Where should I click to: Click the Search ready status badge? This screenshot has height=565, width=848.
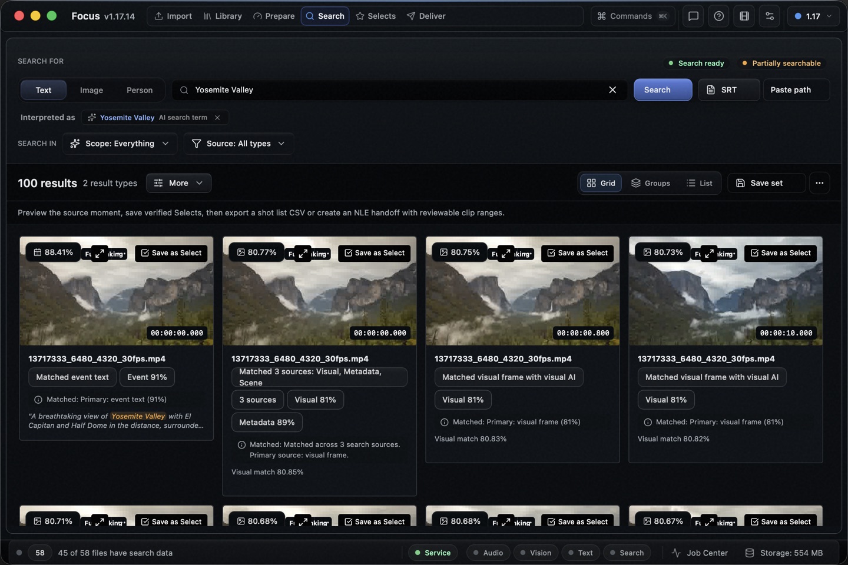click(696, 63)
